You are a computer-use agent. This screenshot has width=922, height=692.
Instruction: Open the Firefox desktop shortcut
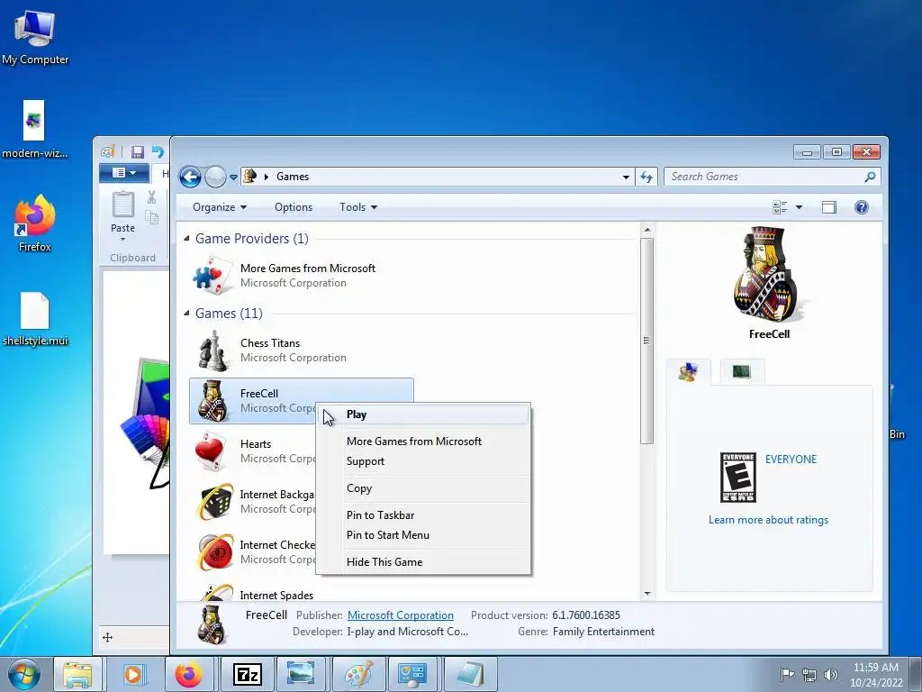pyautogui.click(x=35, y=223)
